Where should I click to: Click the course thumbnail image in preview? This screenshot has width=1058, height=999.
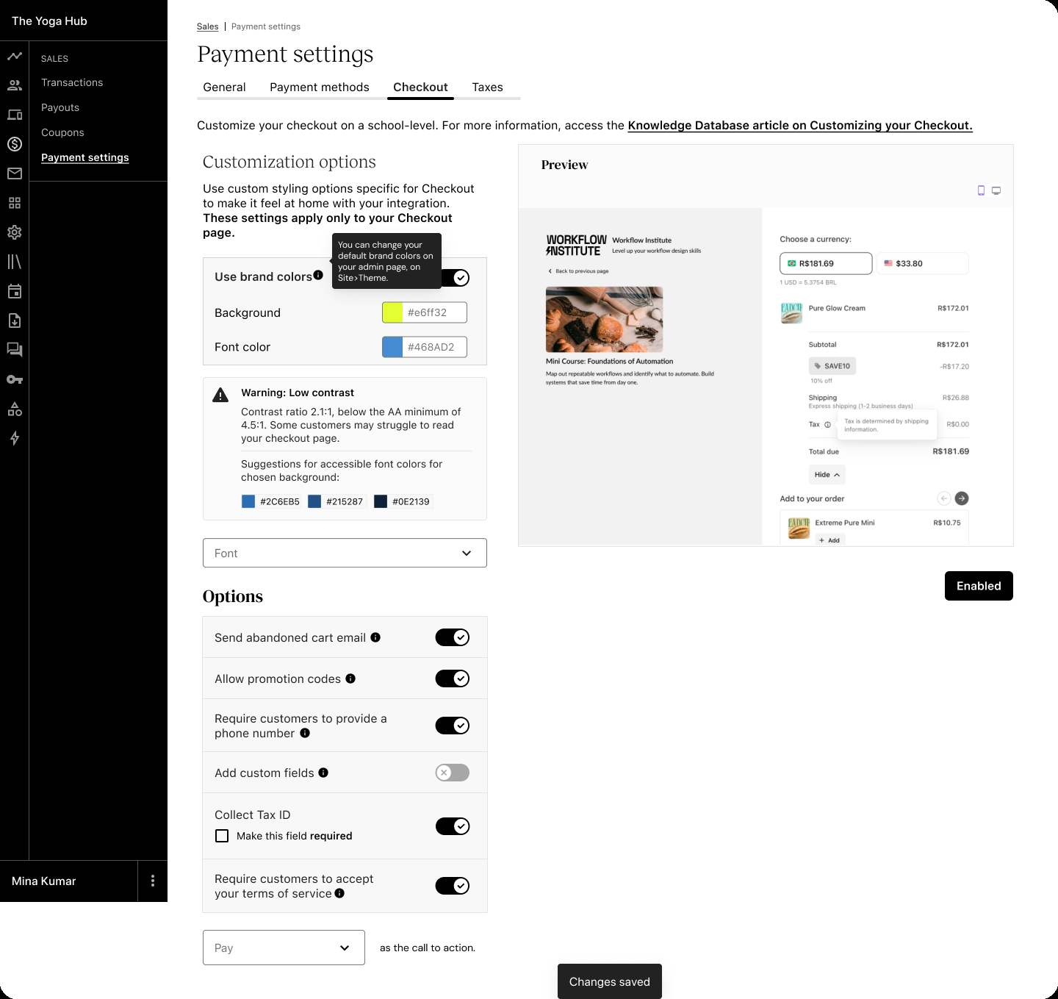605,320
